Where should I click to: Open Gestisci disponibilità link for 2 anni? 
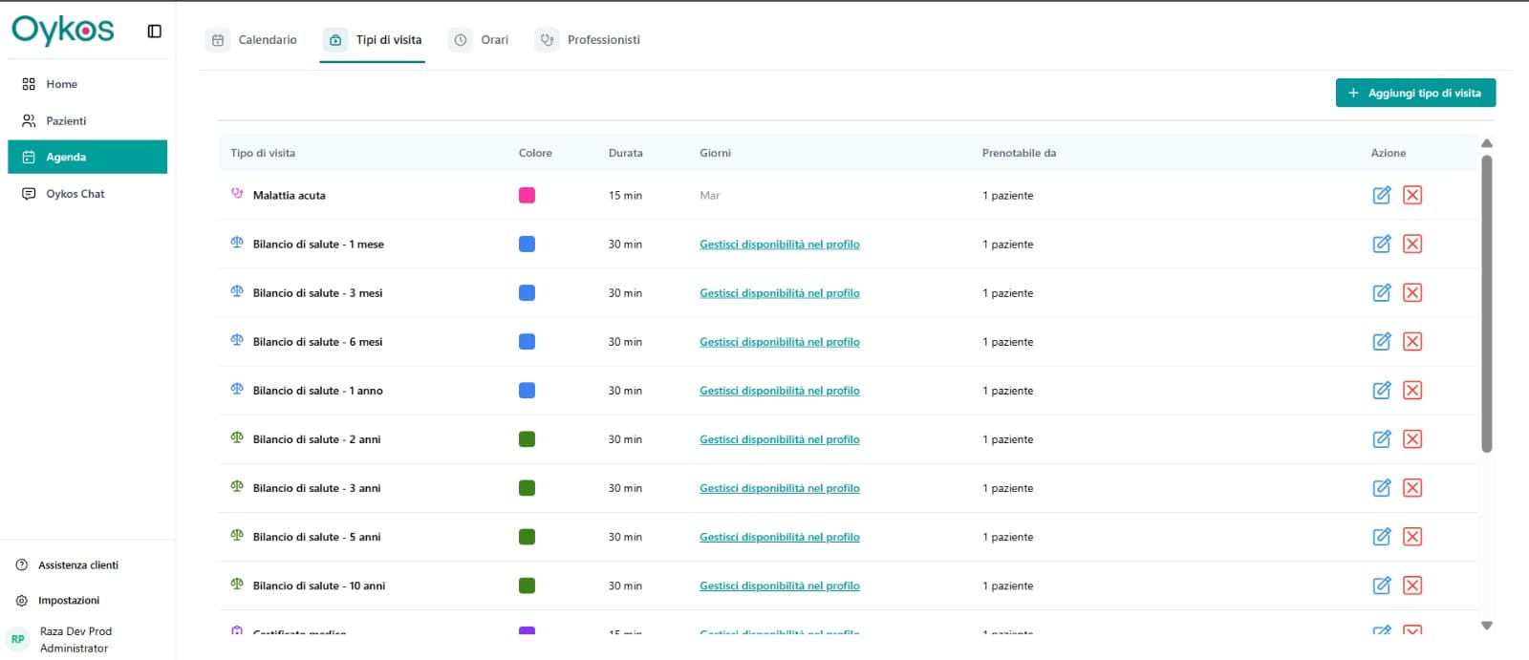pos(780,439)
